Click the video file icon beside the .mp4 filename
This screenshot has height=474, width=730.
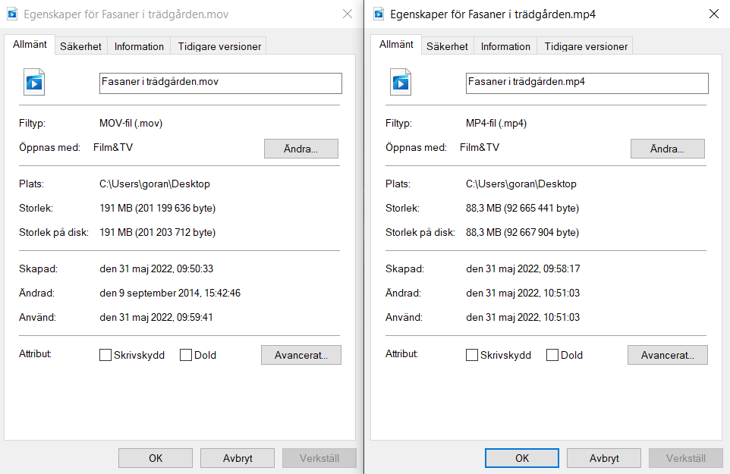[x=400, y=82]
